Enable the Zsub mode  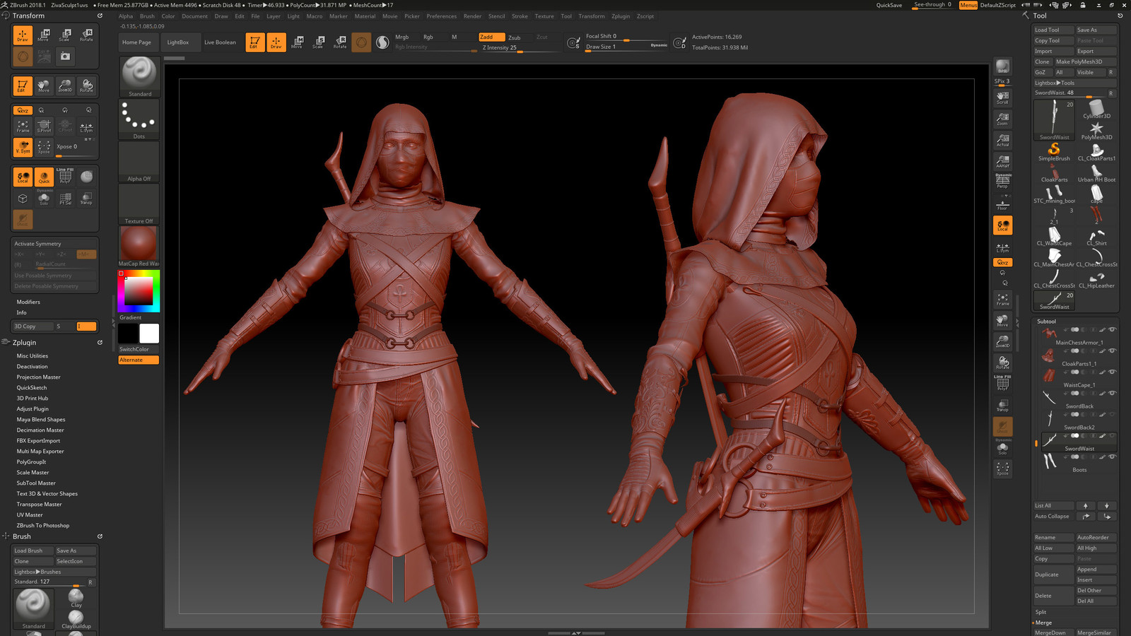point(515,37)
